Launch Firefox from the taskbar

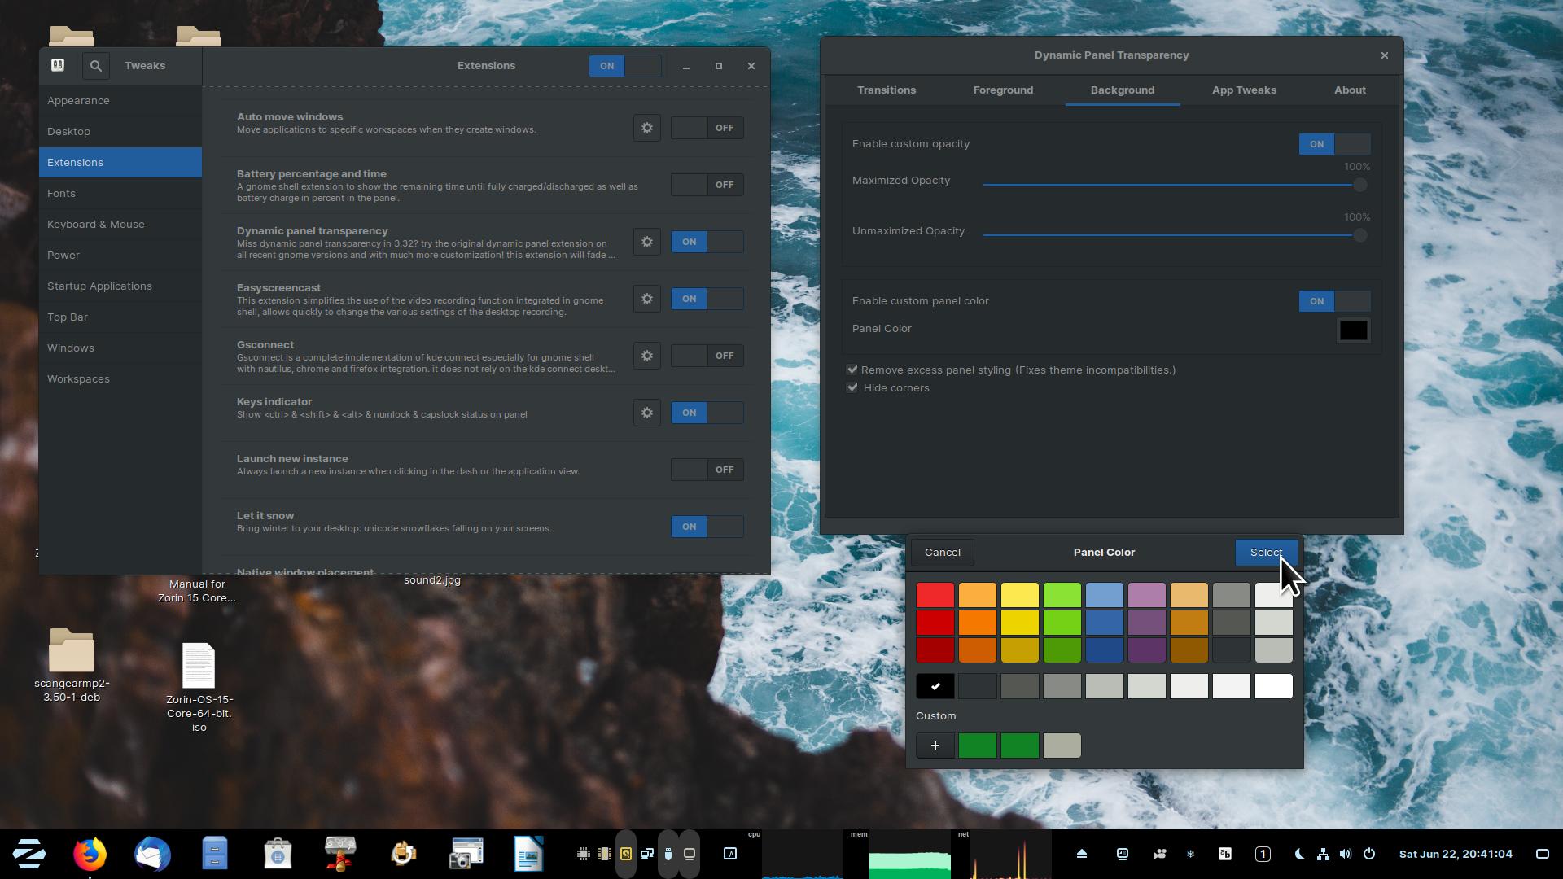pyautogui.click(x=90, y=854)
